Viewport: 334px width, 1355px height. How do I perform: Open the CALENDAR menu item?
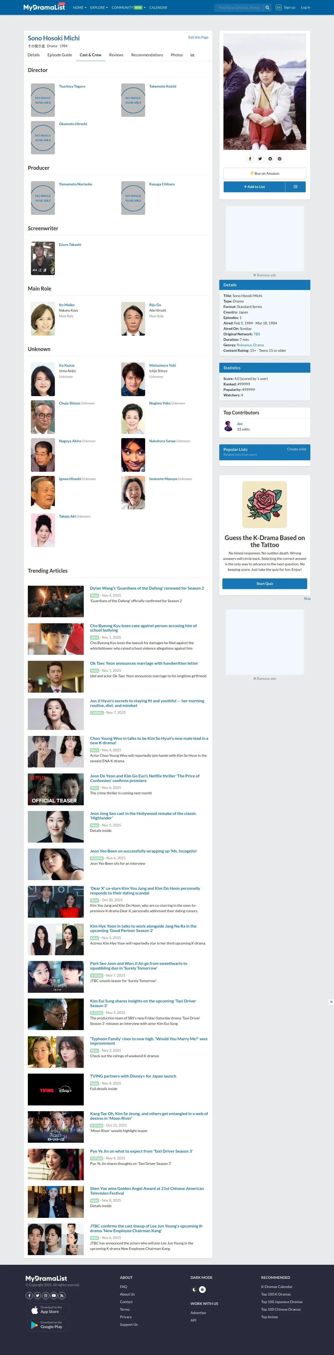158,7
